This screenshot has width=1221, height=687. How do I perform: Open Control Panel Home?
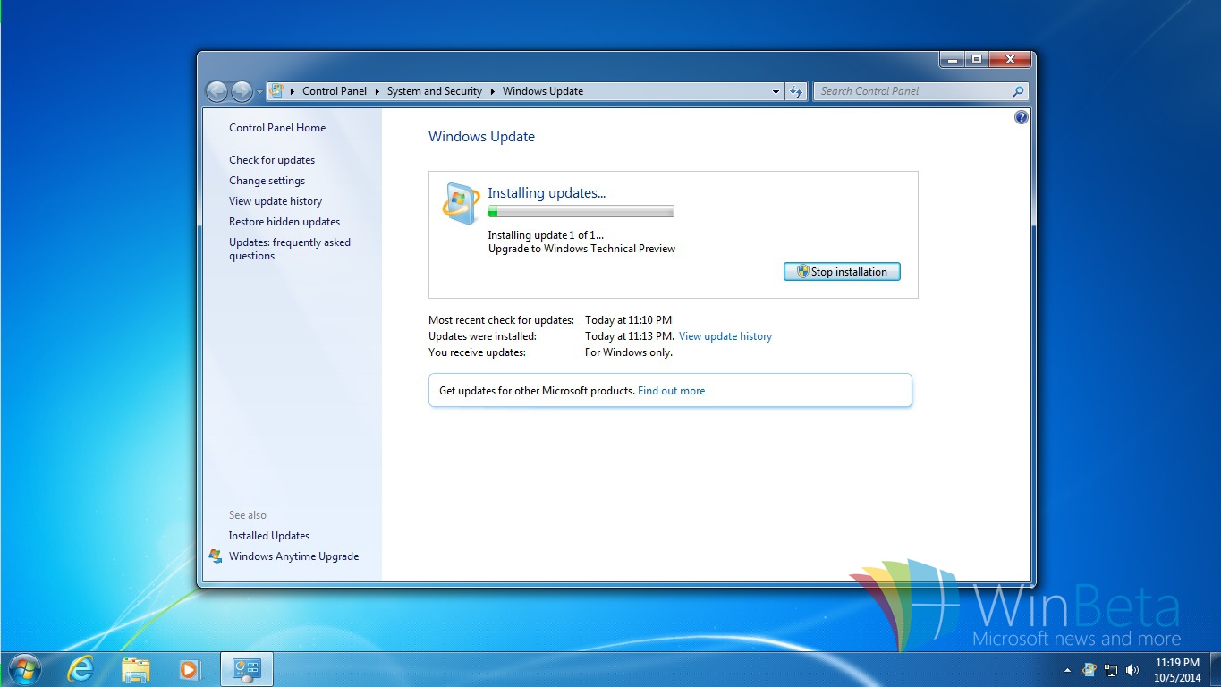pyautogui.click(x=277, y=128)
